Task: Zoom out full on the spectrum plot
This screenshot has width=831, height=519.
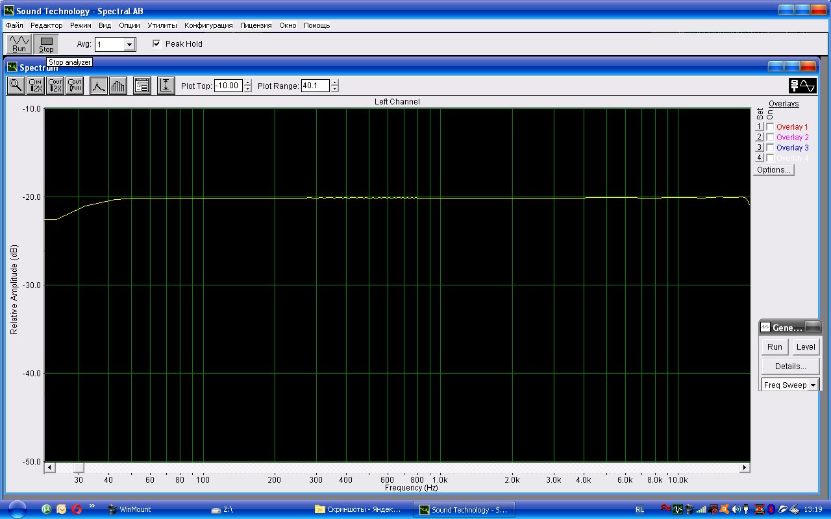Action: tap(75, 86)
